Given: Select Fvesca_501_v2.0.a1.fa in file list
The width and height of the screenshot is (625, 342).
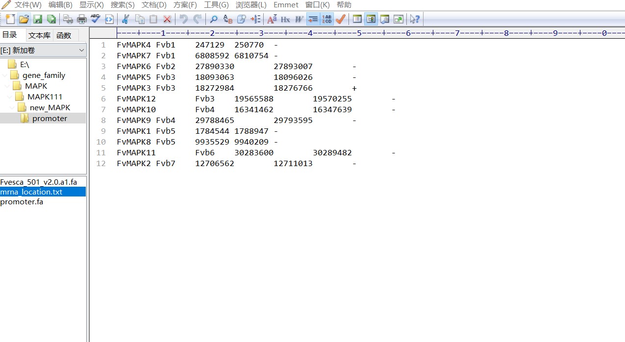Looking at the screenshot, I should click(38, 182).
